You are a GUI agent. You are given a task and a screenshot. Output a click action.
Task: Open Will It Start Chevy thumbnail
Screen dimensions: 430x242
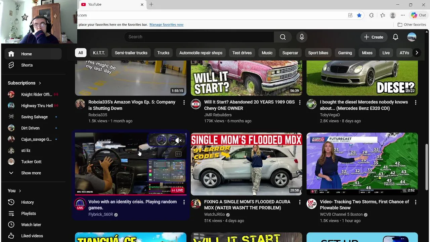point(246,78)
